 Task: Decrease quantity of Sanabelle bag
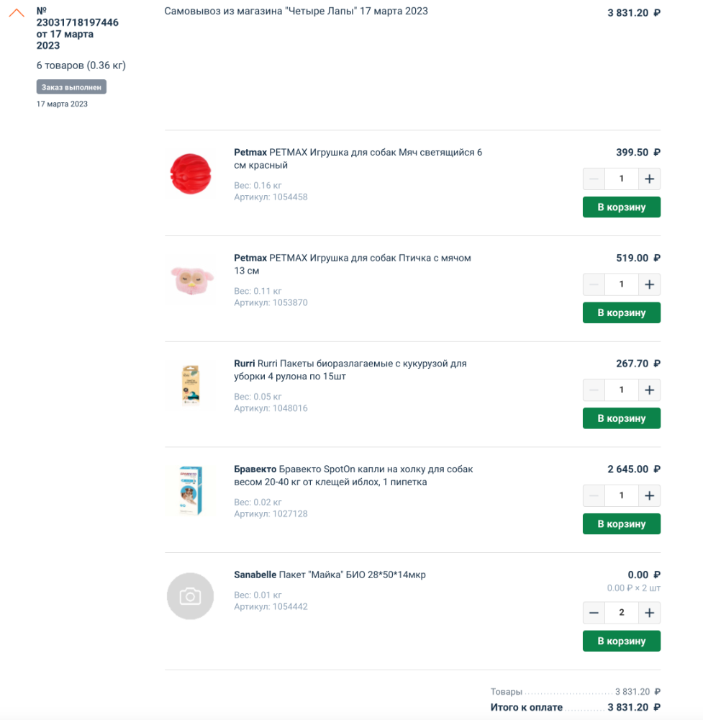[x=594, y=613]
